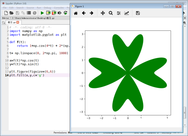Select the Pan axes tool
Viewport: 188px width, 136px height.
pos(103,13)
